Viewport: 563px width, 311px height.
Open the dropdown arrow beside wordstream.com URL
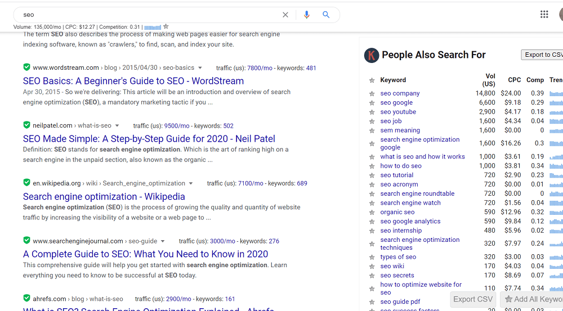point(200,68)
